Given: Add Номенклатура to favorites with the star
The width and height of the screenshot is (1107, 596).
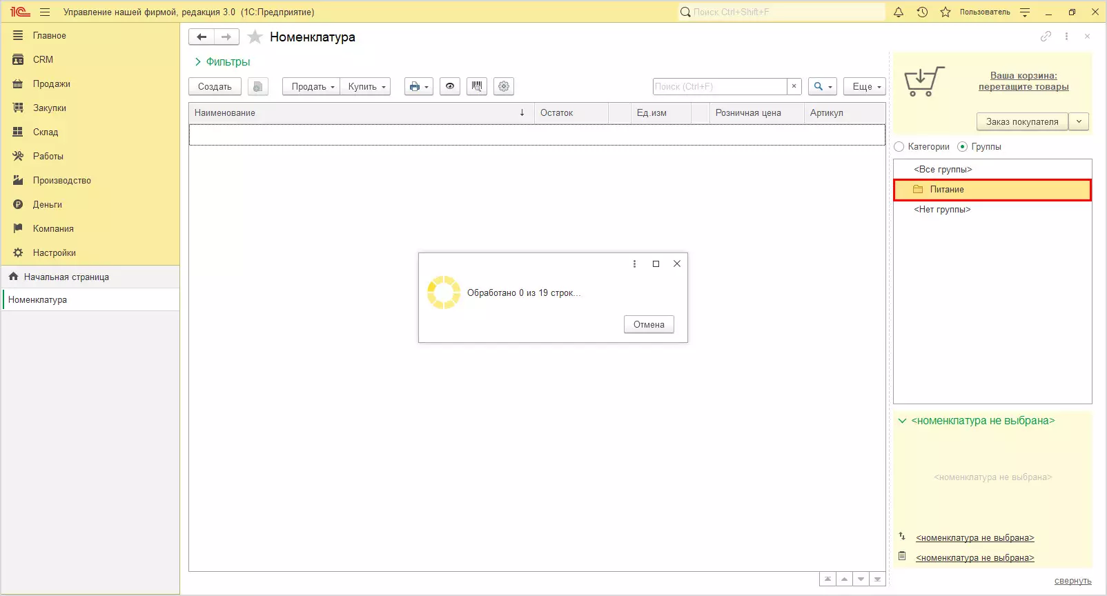Looking at the screenshot, I should click(x=255, y=37).
